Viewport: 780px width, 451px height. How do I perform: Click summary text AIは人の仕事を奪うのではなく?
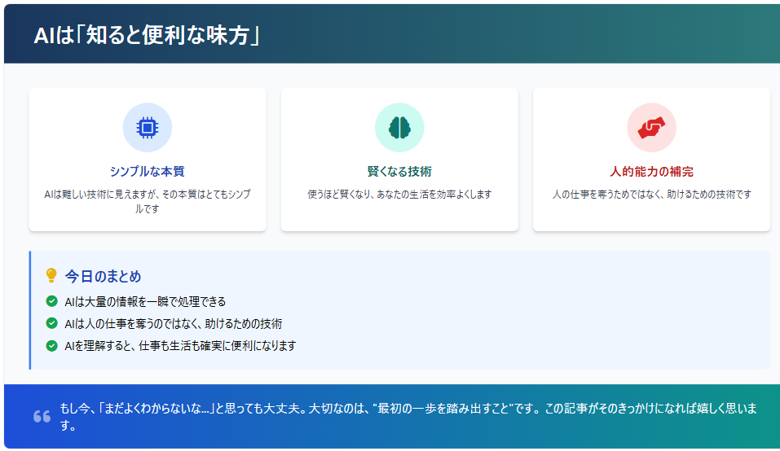[x=174, y=323]
